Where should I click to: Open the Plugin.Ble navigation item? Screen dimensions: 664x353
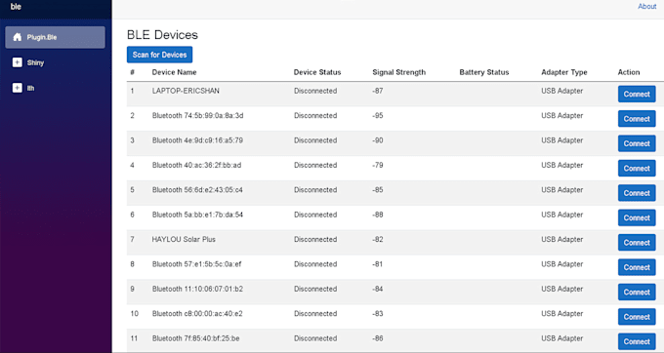tap(55, 37)
